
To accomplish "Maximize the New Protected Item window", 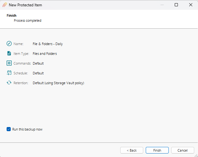I will tap(176, 5).
